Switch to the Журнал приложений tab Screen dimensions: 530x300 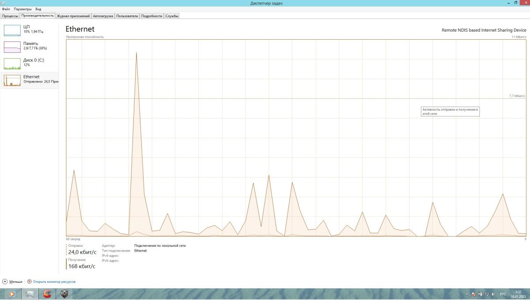coord(73,16)
